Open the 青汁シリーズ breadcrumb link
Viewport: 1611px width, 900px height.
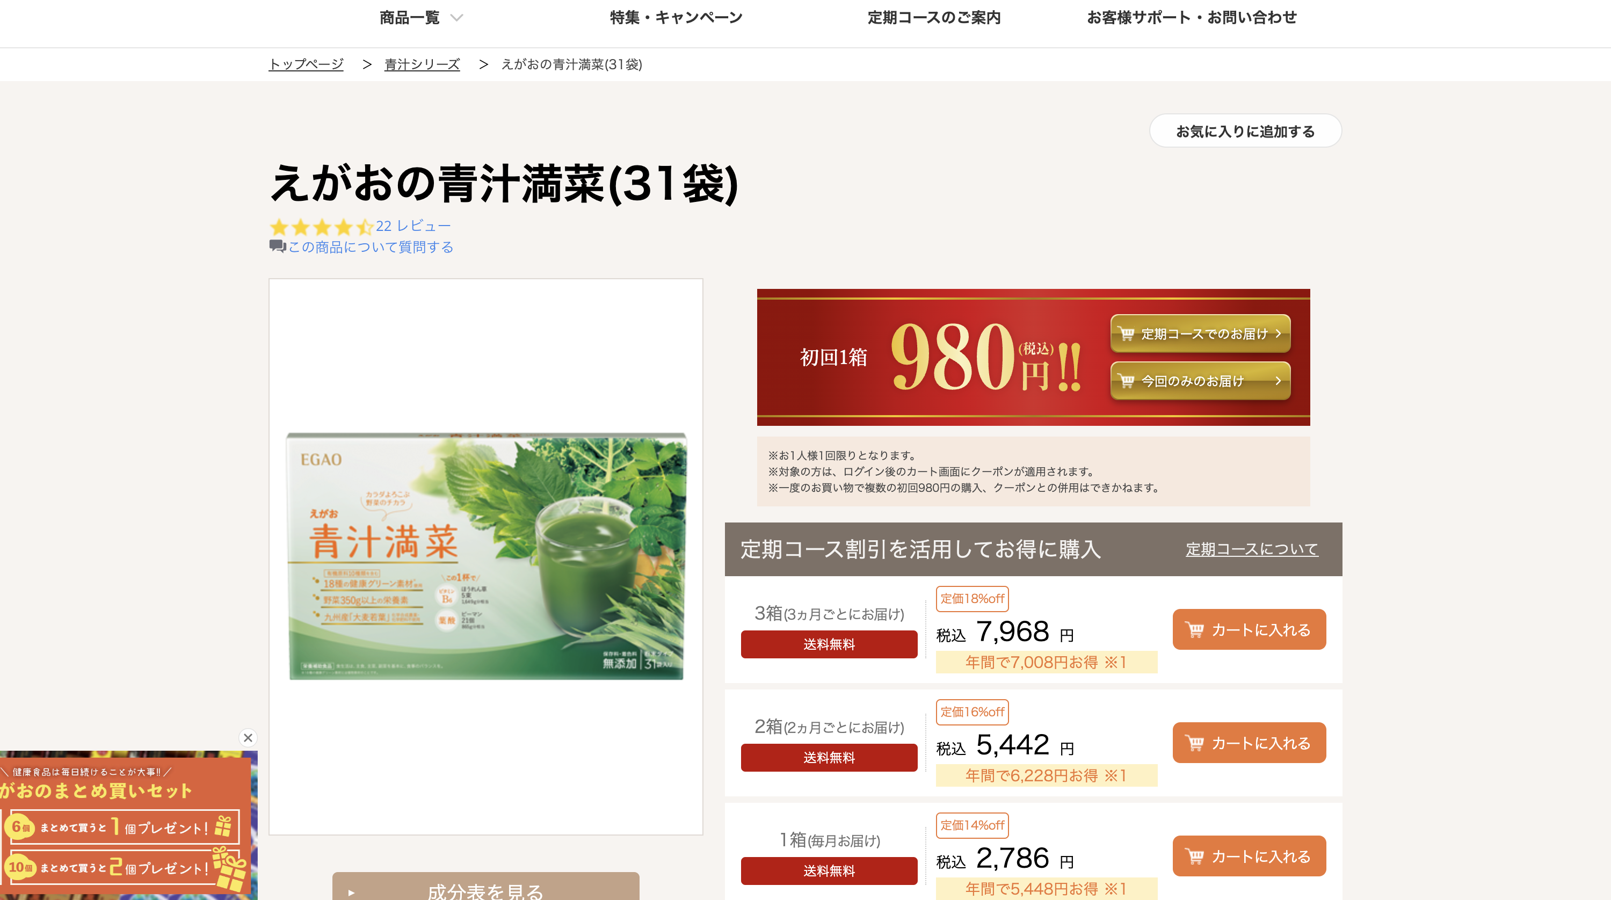pyautogui.click(x=422, y=64)
